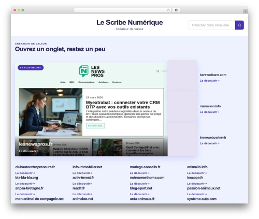Expand the Communication menu in preview
The image size is (259, 219).
pos(87,82)
